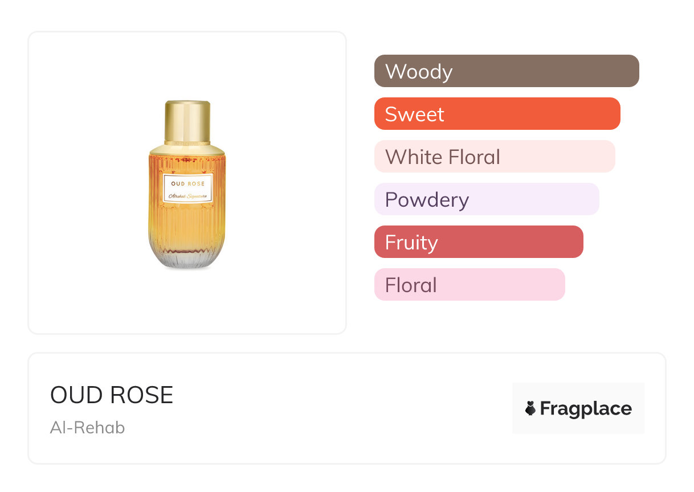This screenshot has width=694, height=492.
Task: Click the cursive signature text on the bottle label
Action: tap(187, 196)
